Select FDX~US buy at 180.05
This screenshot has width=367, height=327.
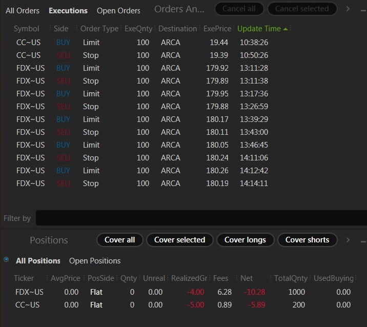pos(142,145)
